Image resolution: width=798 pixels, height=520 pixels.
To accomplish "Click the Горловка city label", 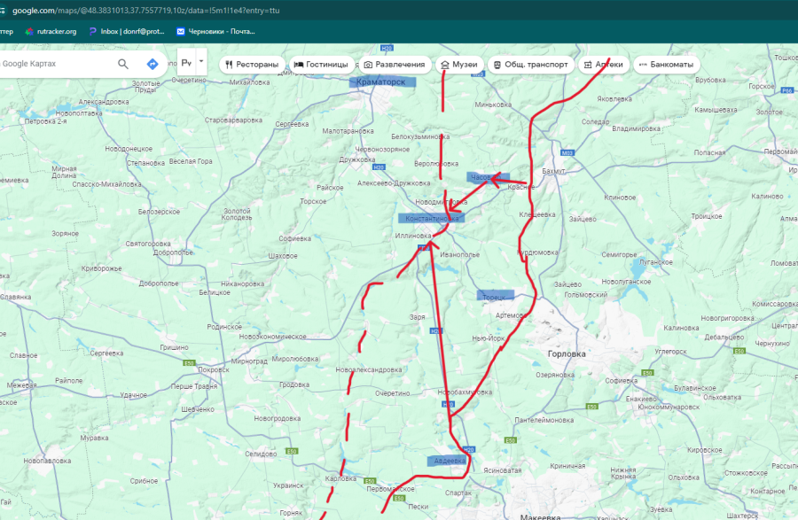I will click(x=567, y=353).
